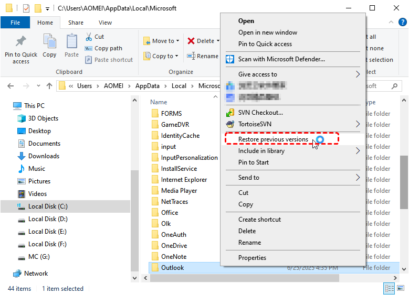
Task: Choose Pin to Start
Action: 253,162
